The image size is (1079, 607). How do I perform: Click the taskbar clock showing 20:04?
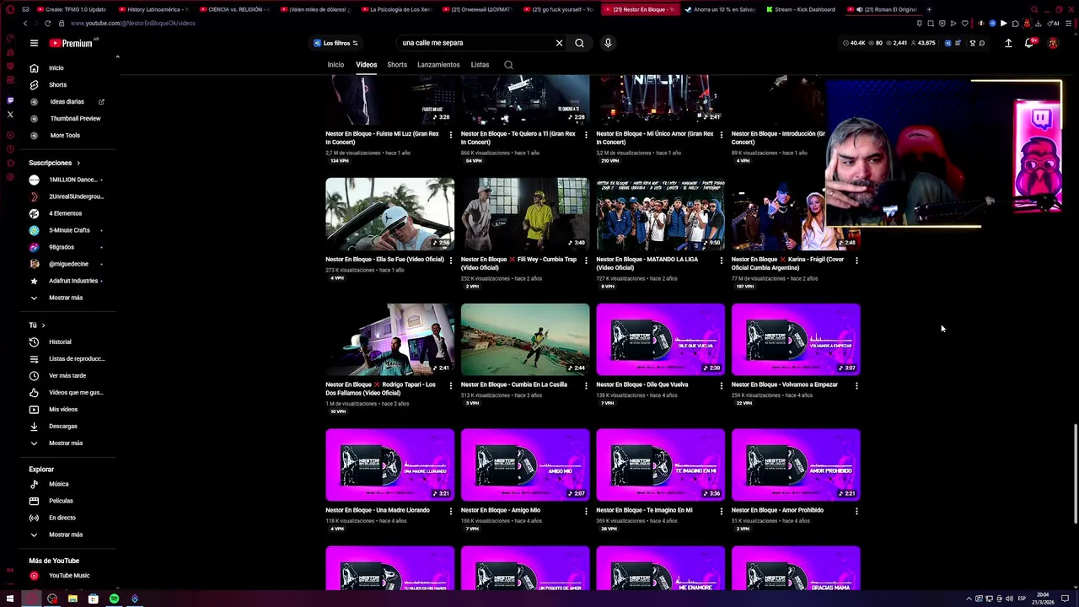tap(1043, 599)
